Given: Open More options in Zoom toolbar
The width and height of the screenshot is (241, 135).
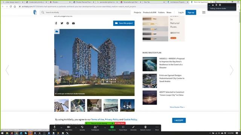Looking at the screenshot, I should point(157,128).
